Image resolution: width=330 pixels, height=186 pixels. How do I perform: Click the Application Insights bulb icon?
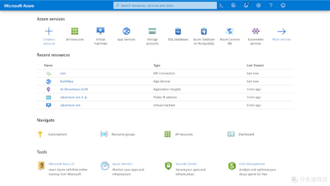(48, 89)
